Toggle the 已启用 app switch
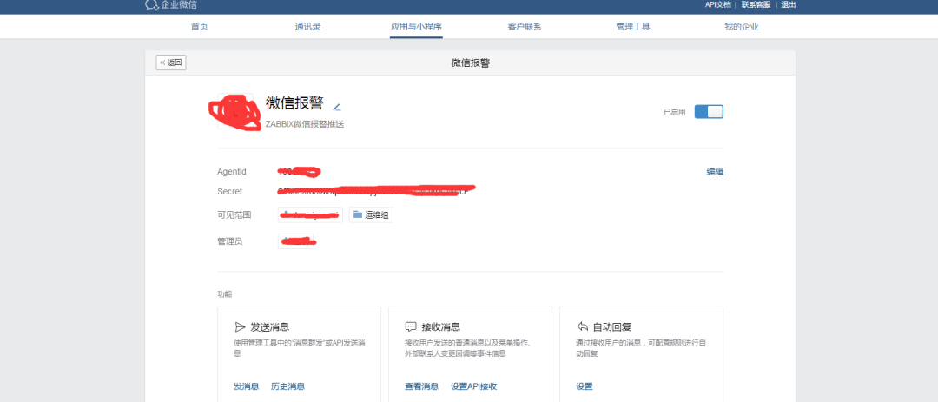Screen dimensions: 938x402 tap(709, 112)
